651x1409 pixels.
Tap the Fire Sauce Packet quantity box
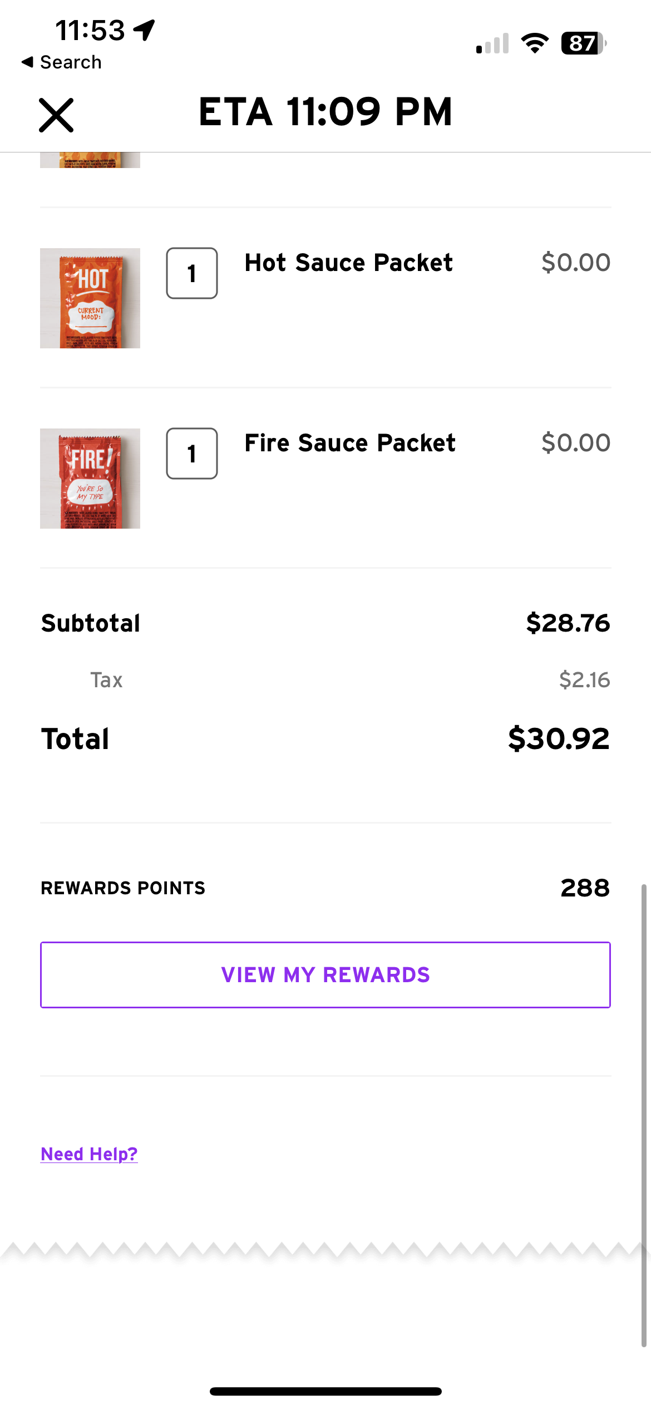pos(192,454)
